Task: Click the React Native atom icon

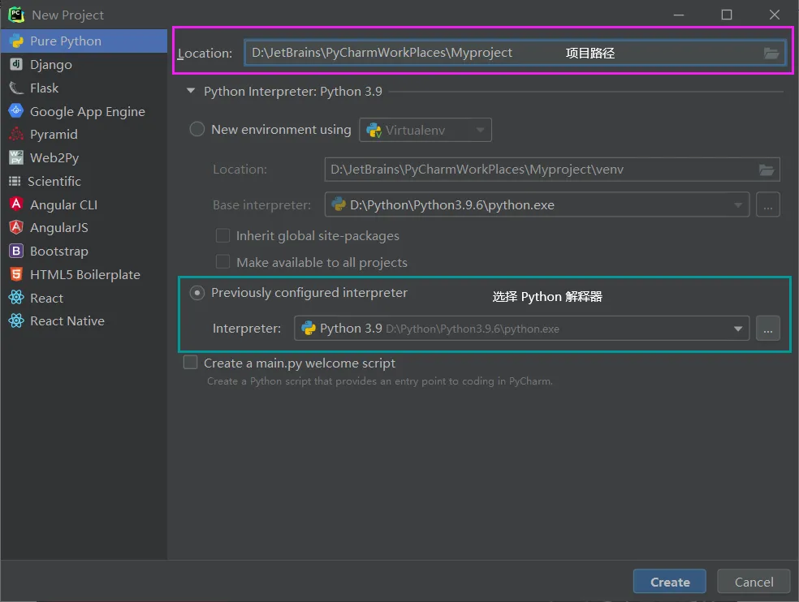Action: [16, 320]
